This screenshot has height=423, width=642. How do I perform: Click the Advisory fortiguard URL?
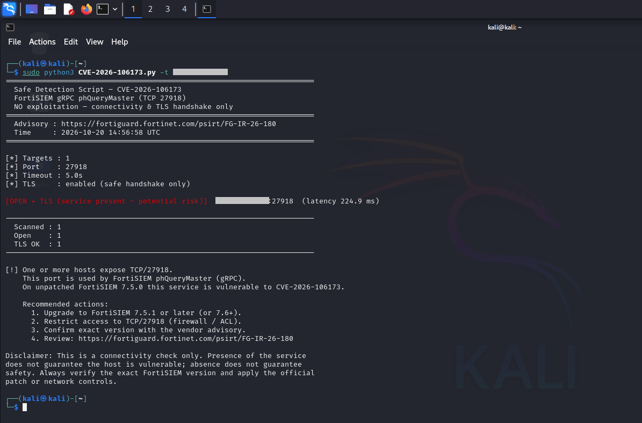169,124
